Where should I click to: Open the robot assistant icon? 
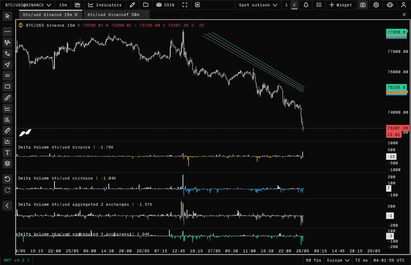point(389,5)
